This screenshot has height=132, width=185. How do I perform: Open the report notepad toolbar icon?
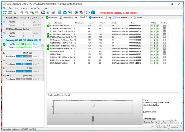click(59, 12)
